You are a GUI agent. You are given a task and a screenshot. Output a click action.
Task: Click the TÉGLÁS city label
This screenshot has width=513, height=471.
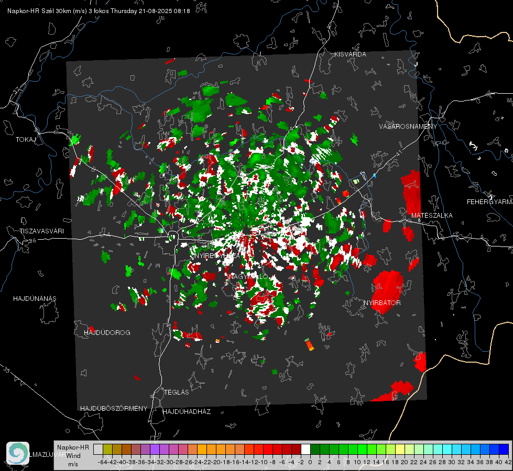click(177, 392)
